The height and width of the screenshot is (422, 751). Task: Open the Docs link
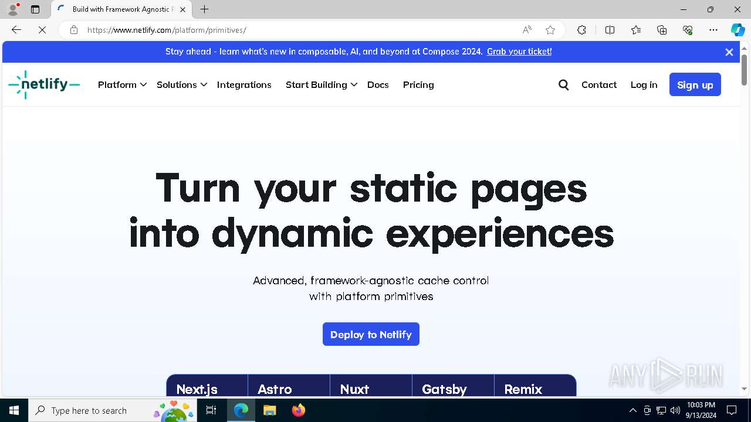[x=378, y=85]
